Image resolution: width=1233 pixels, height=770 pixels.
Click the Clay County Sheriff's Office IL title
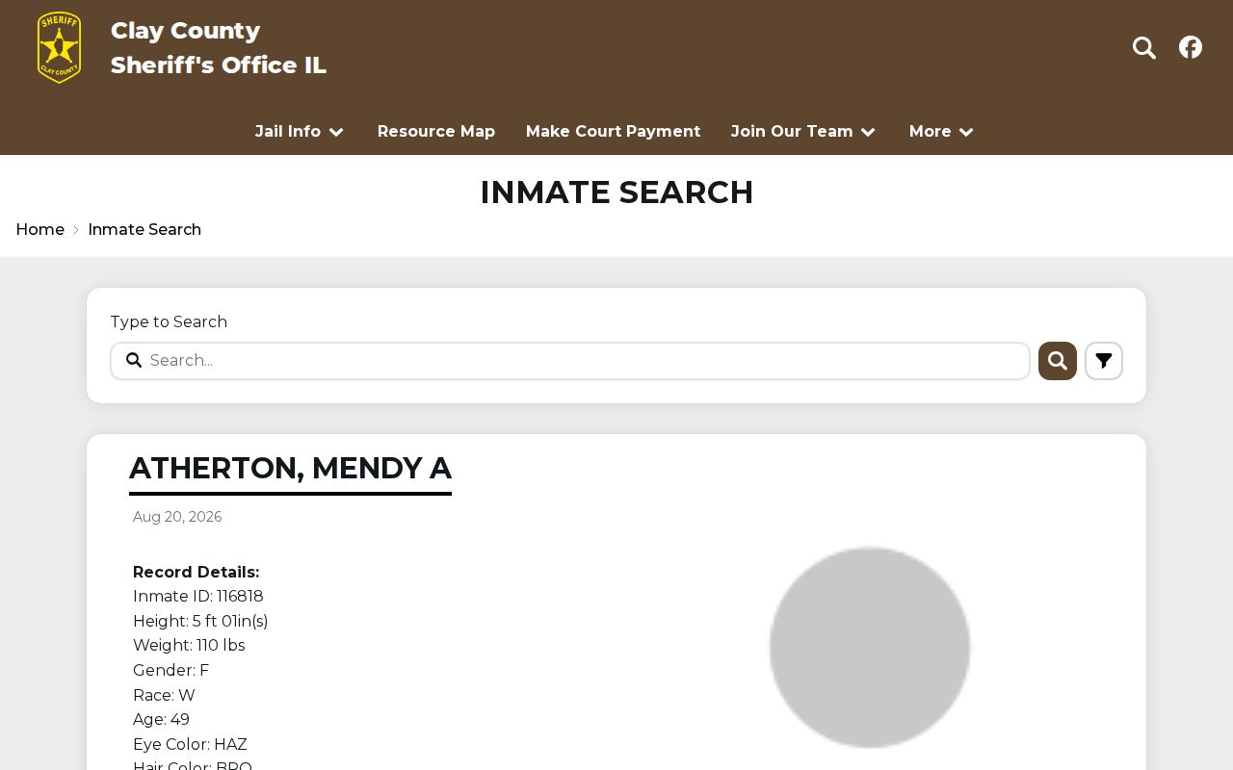coord(219,48)
